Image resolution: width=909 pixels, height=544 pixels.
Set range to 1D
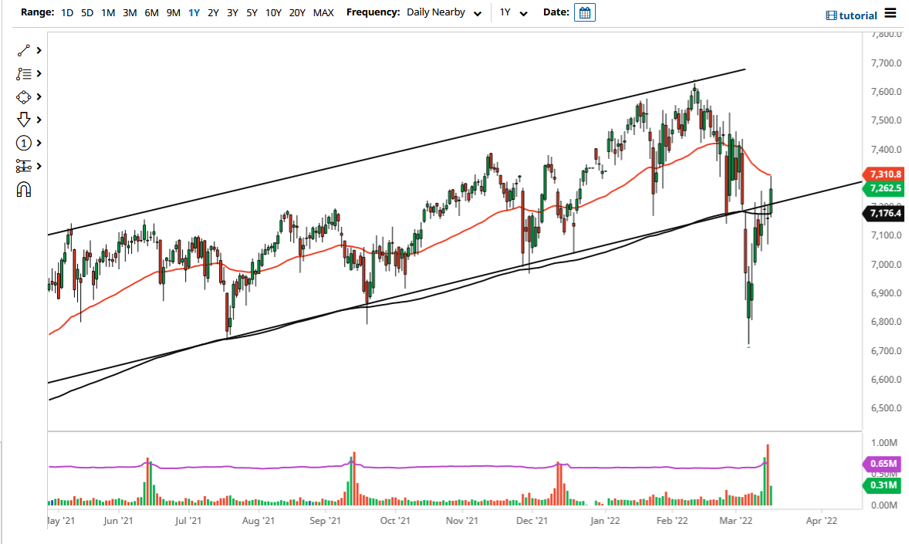coord(67,13)
